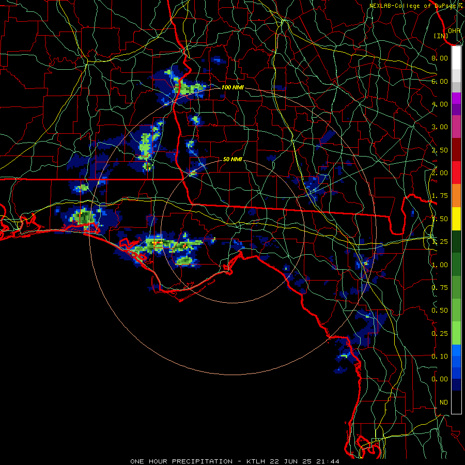Click the 0.75 legend value
Image resolution: width=465 pixels, height=465 pixels.
(440, 288)
